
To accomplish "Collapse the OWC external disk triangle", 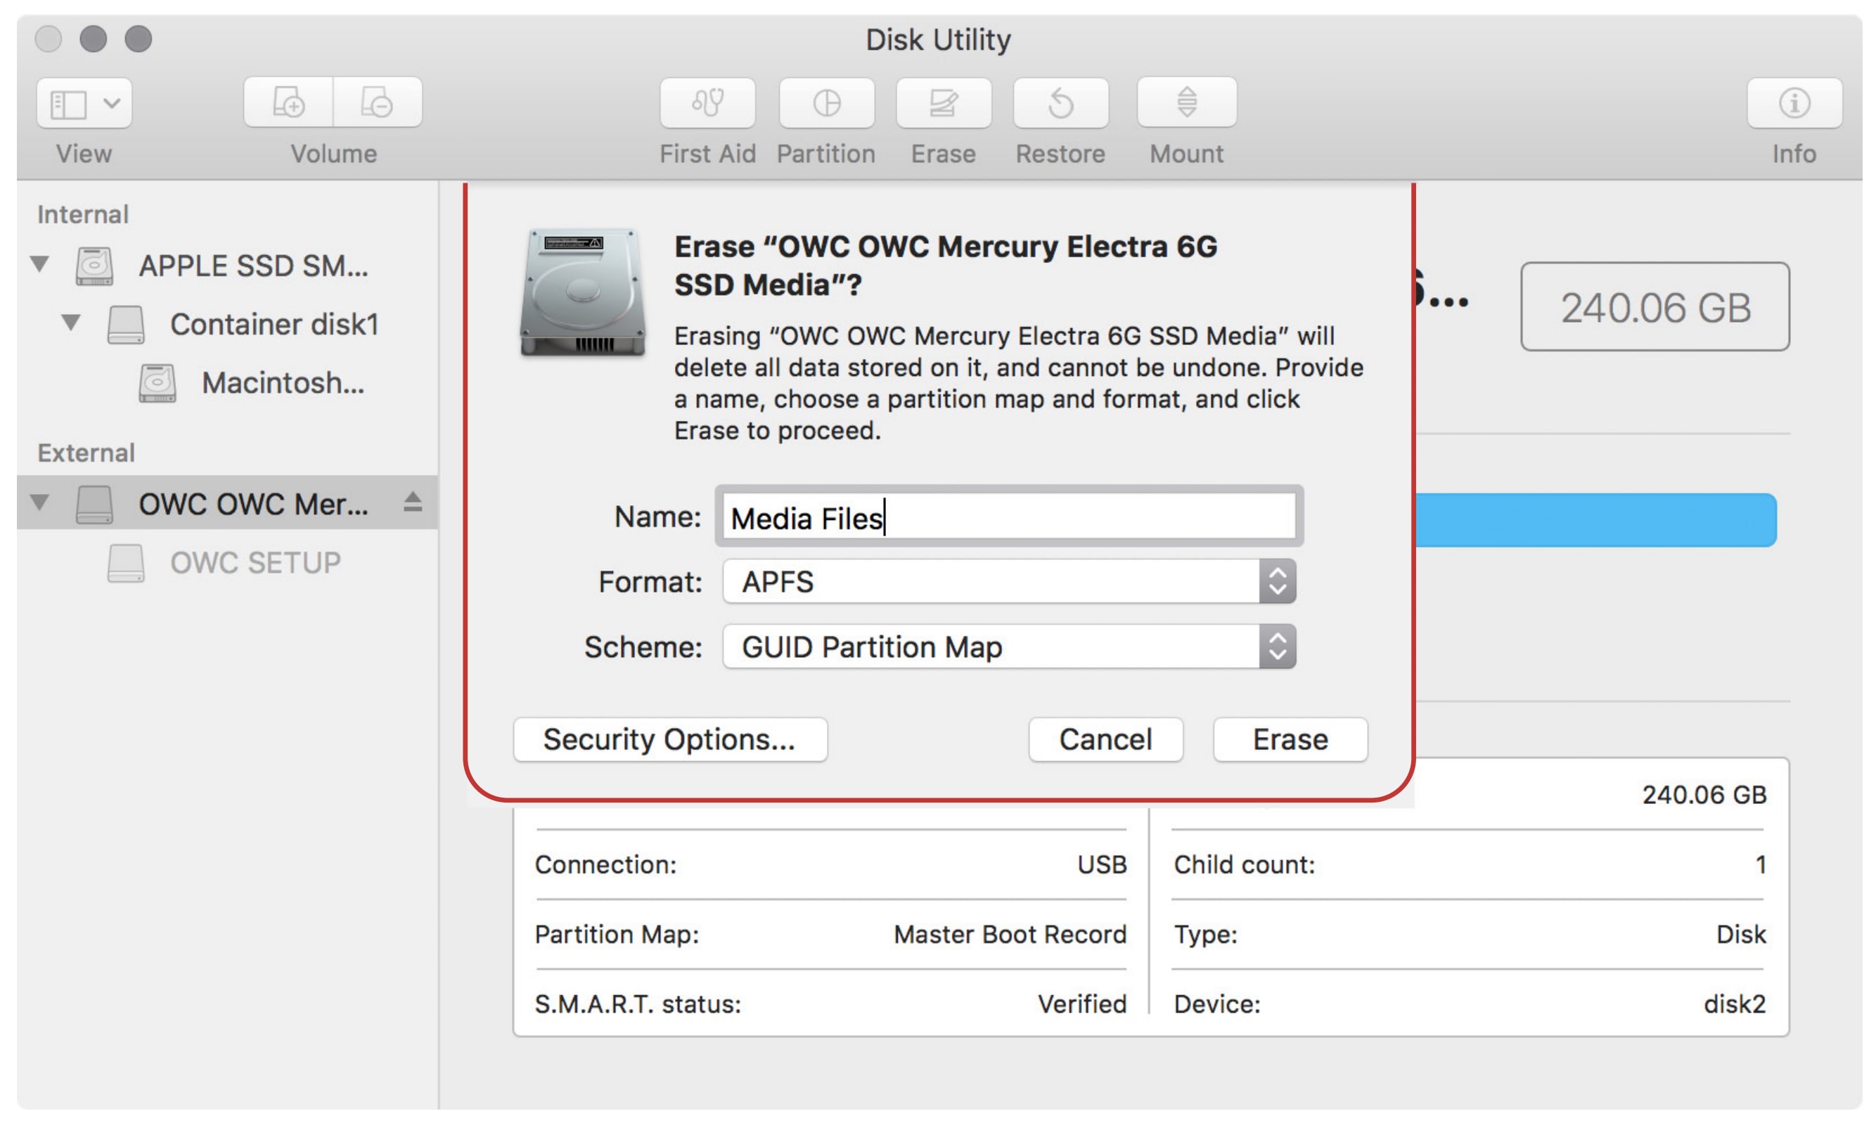I will tap(40, 502).
